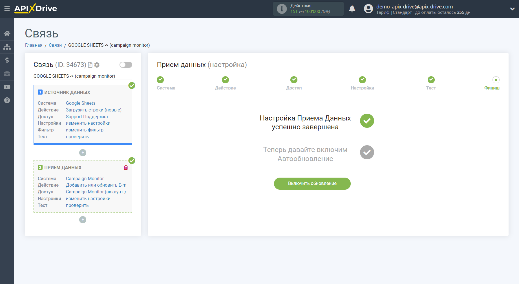Viewport: 519px width, 284px height.
Task: Open the Campaign Monitor system link
Action: coord(85,178)
